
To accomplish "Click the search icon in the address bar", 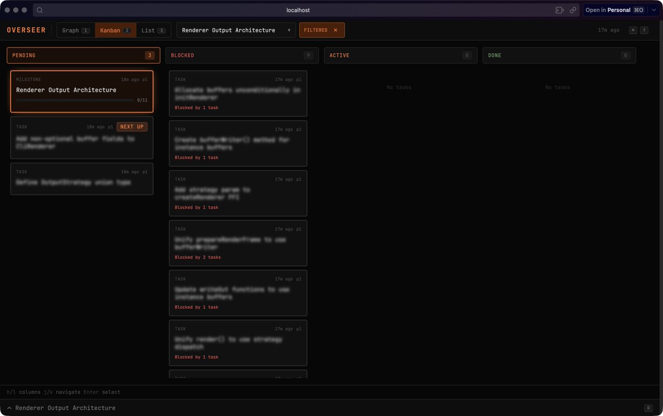I will coord(40,10).
